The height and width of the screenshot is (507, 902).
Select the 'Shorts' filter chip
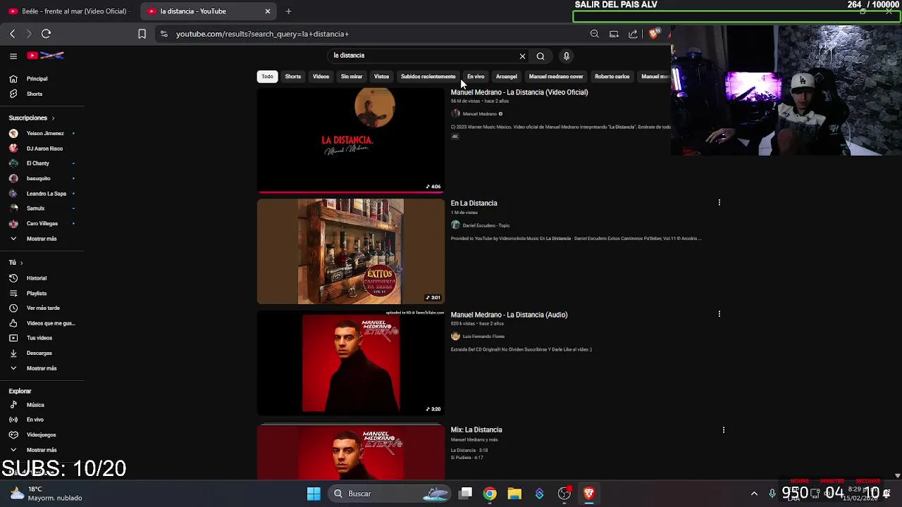pos(293,76)
